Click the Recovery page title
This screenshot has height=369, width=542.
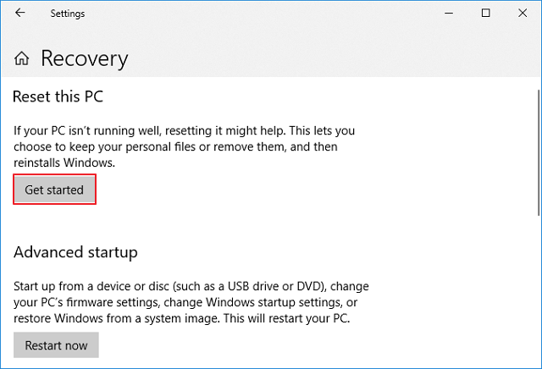(85, 58)
